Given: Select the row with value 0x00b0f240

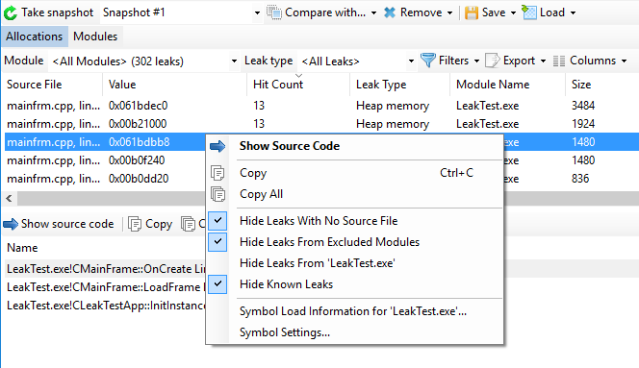Looking at the screenshot, I should (105, 160).
